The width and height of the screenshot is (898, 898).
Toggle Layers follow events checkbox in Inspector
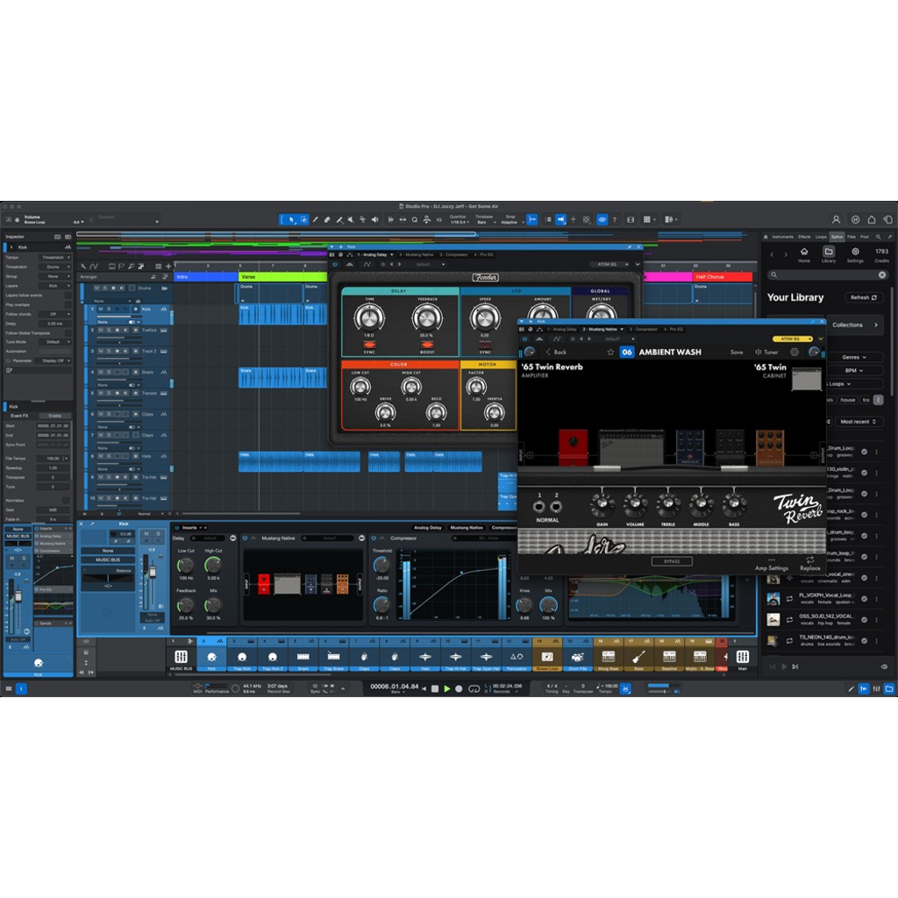68,296
